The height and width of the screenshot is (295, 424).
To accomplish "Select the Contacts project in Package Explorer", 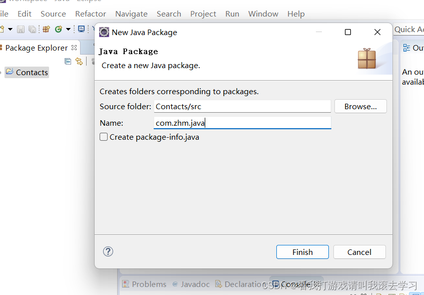I will tap(32, 72).
